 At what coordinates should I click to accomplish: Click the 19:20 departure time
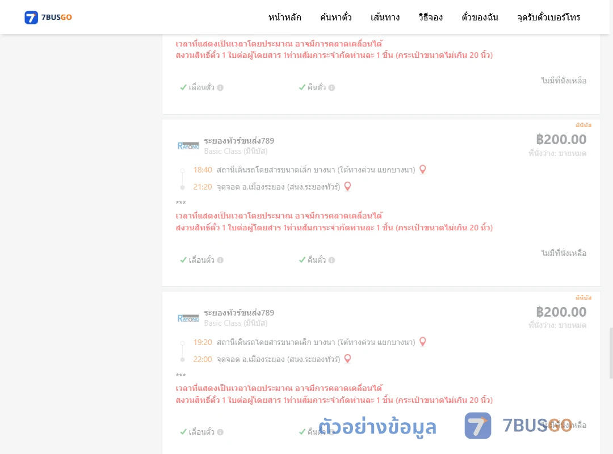click(203, 342)
